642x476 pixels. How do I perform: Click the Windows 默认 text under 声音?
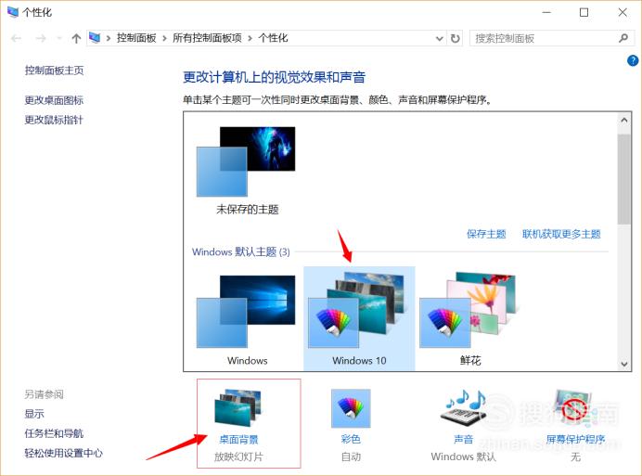[463, 457]
